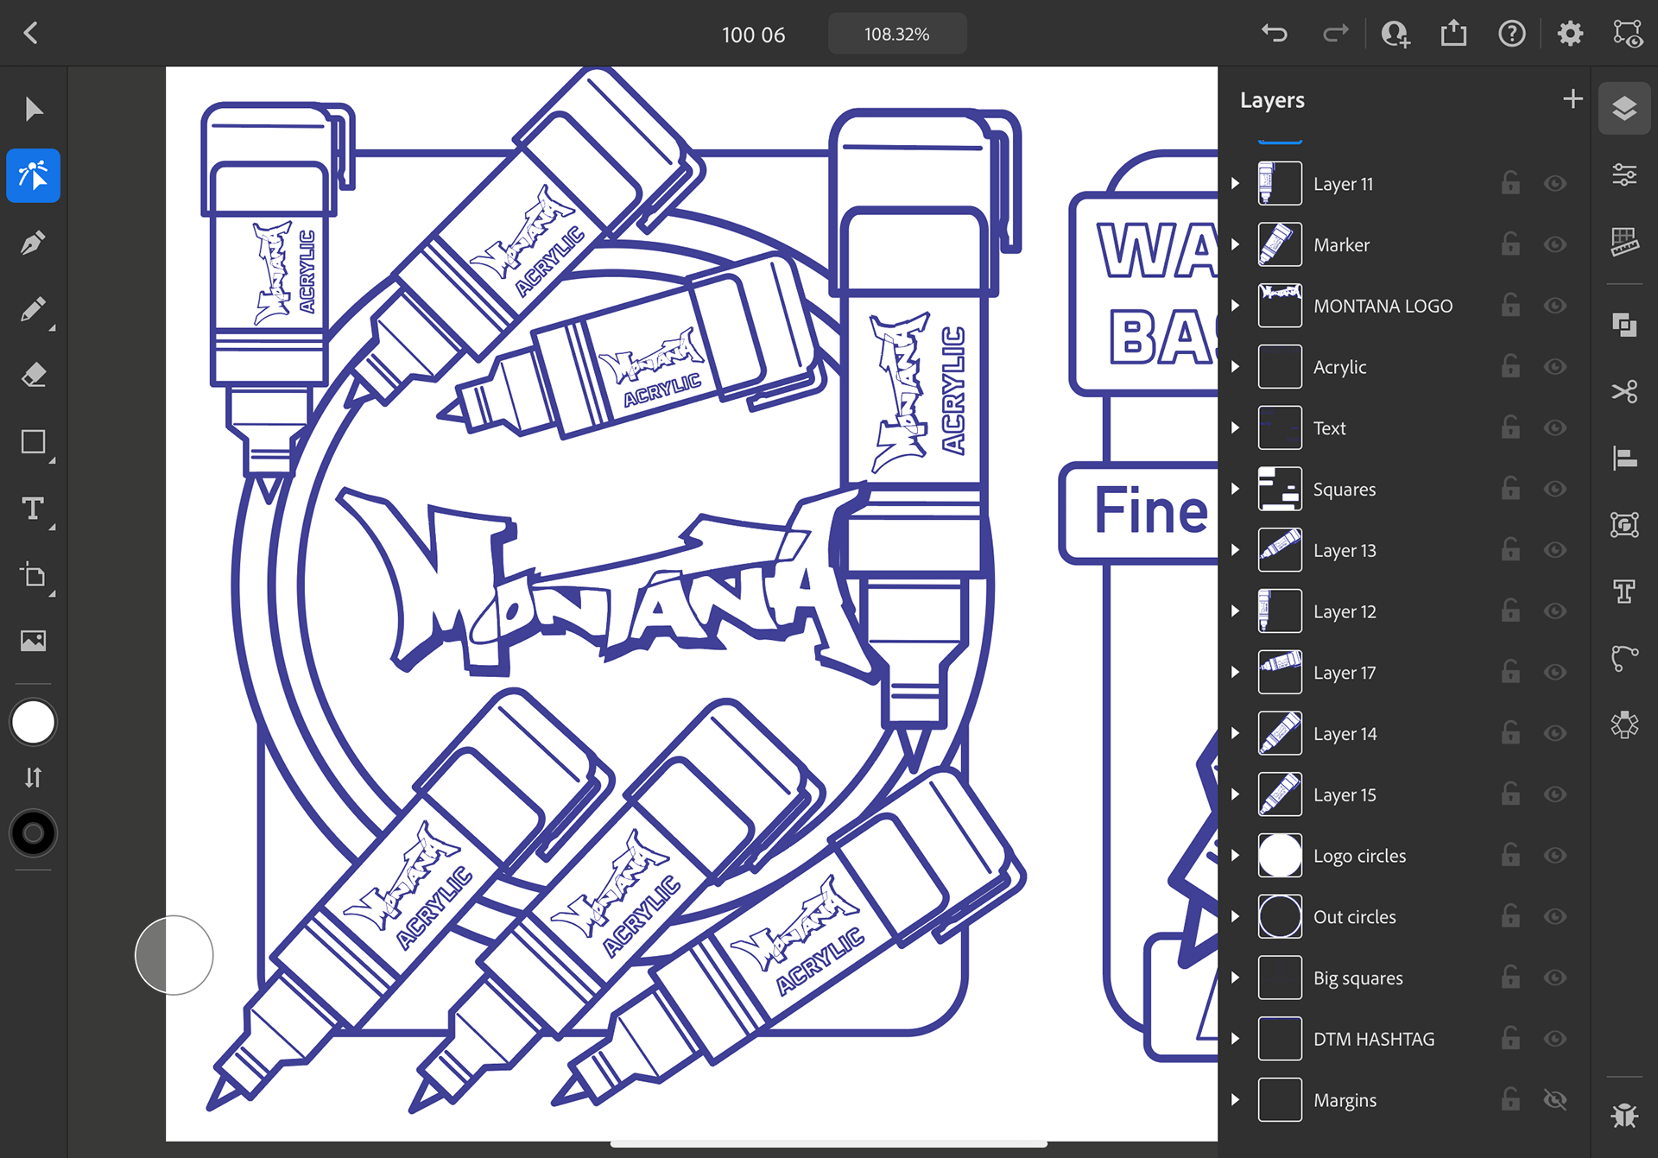Image resolution: width=1658 pixels, height=1158 pixels.
Task: Open the Path panel
Action: (x=1624, y=658)
